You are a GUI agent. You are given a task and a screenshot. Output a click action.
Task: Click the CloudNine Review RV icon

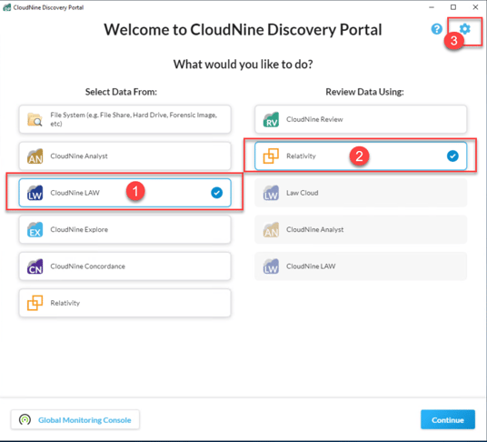click(271, 120)
